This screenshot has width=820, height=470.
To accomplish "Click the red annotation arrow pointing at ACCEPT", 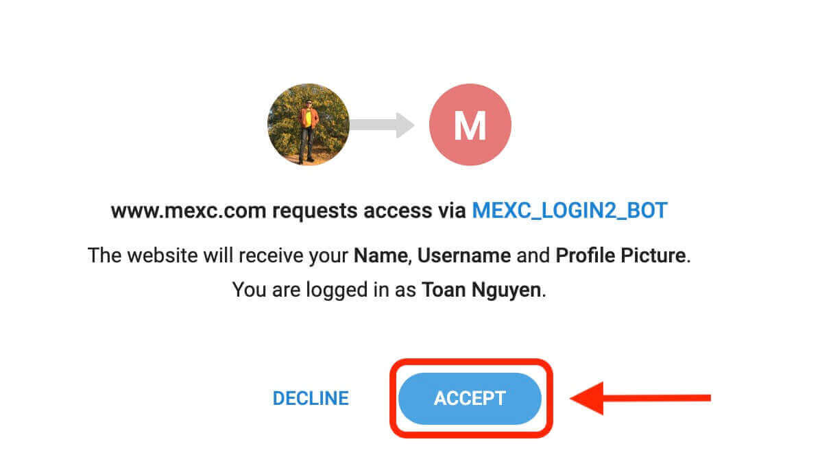I will [638, 398].
